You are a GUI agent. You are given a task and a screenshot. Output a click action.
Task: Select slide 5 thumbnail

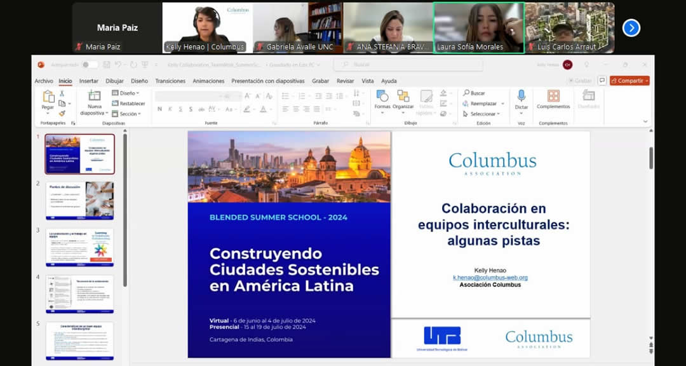(79, 341)
